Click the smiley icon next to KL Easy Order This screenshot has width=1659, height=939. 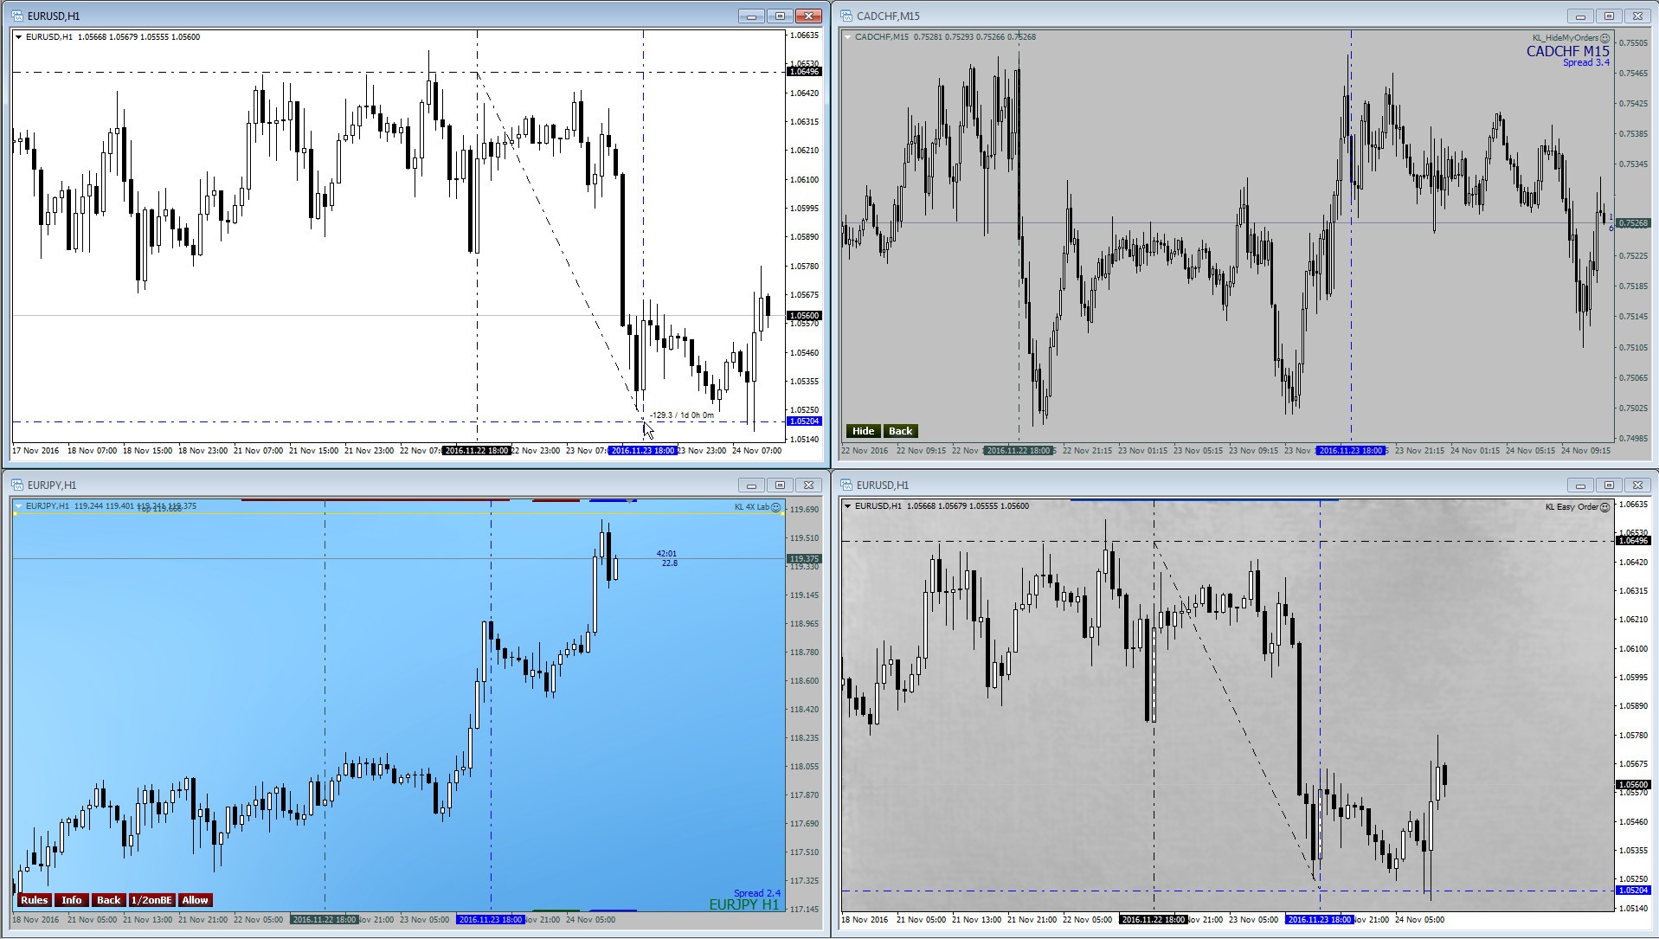coord(1604,507)
